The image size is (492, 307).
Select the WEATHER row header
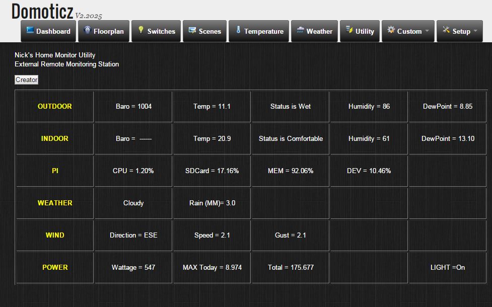coord(55,203)
